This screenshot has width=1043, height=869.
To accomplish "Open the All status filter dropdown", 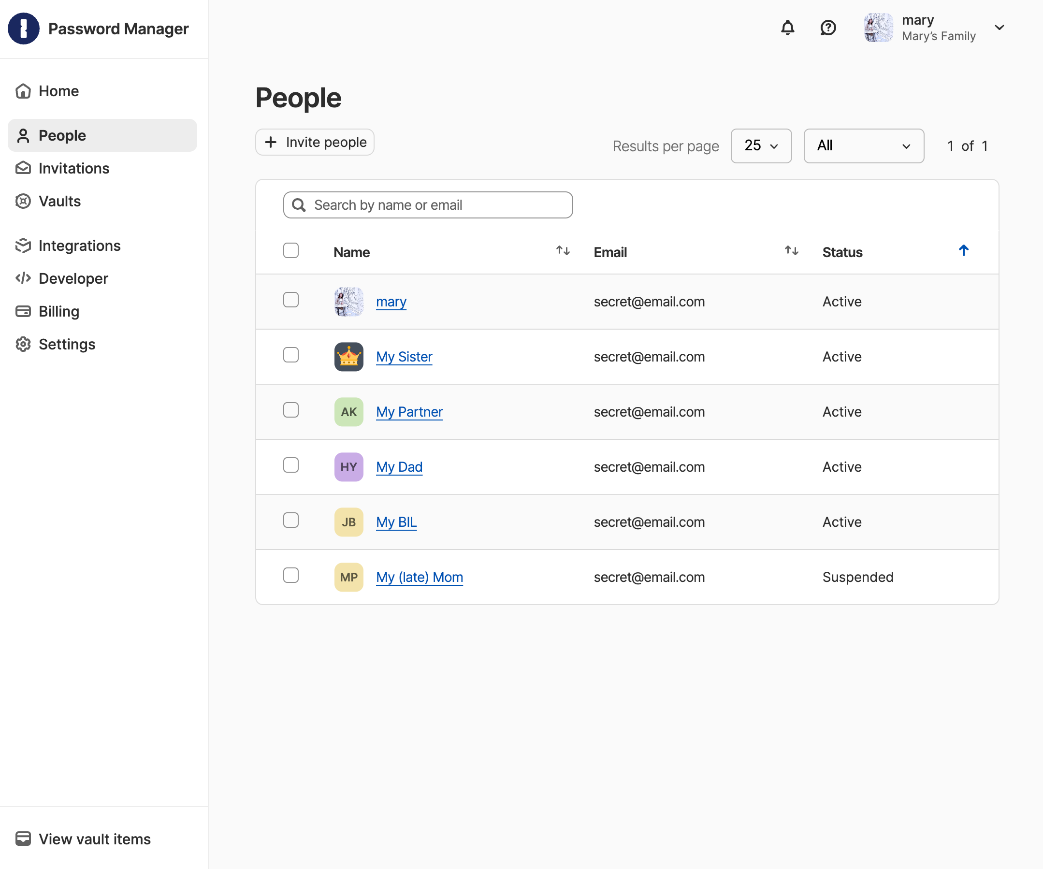I will coord(863,146).
